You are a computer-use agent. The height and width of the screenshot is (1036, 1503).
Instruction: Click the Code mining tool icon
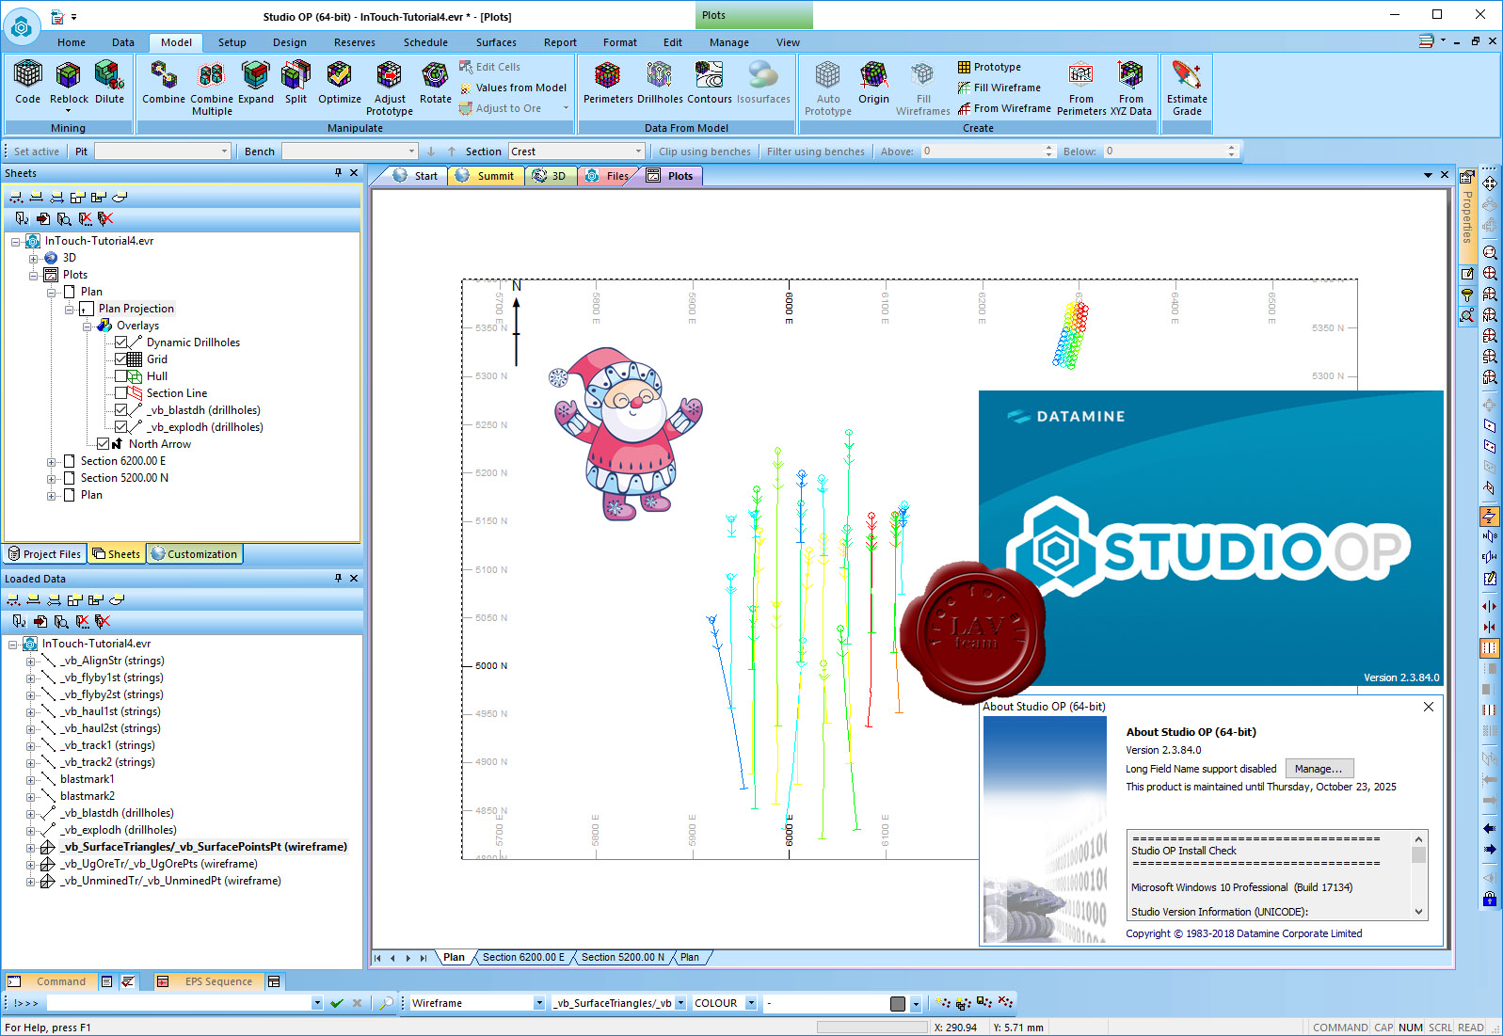[x=27, y=82]
